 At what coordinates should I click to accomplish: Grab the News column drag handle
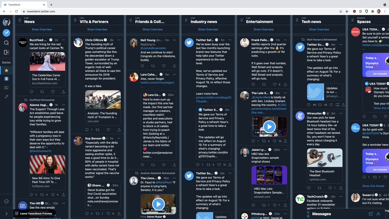tap(20, 20)
